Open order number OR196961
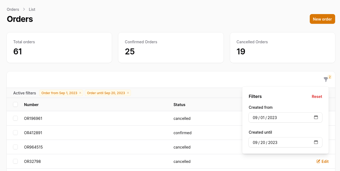The image size is (340, 171). pyautogui.click(x=33, y=119)
